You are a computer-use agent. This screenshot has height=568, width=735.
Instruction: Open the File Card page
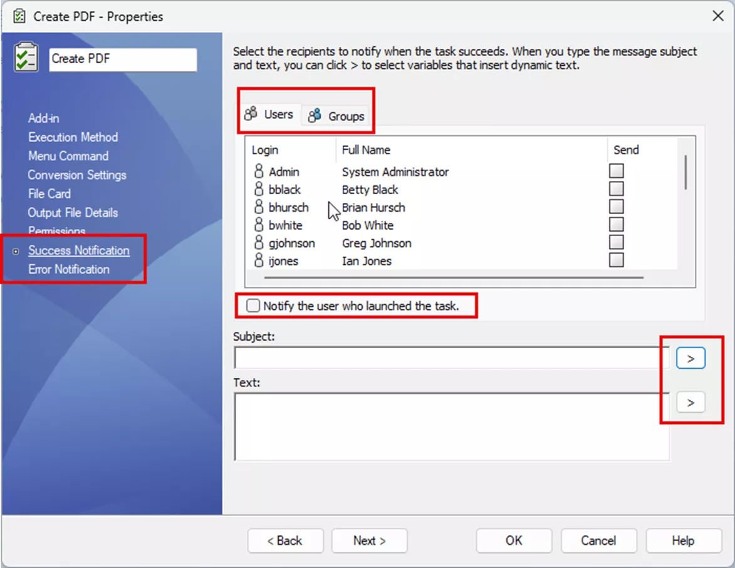pyautogui.click(x=50, y=194)
